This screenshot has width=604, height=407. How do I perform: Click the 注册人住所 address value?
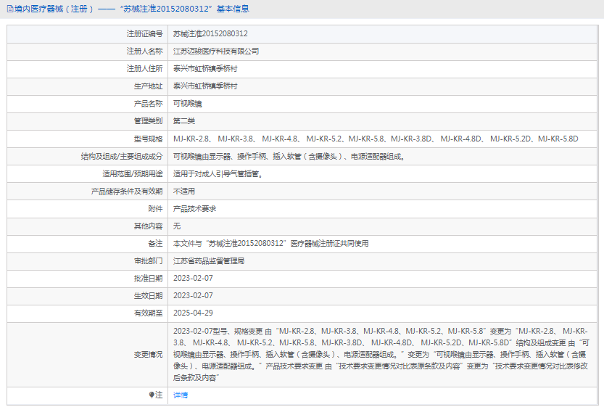(x=205, y=69)
